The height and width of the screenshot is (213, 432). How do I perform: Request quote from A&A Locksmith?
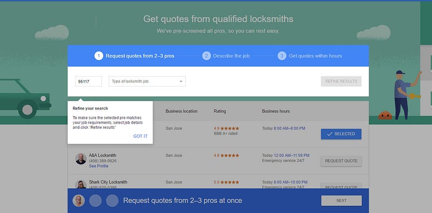click(341, 161)
